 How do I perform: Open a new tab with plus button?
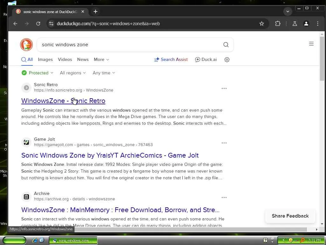[96, 11]
